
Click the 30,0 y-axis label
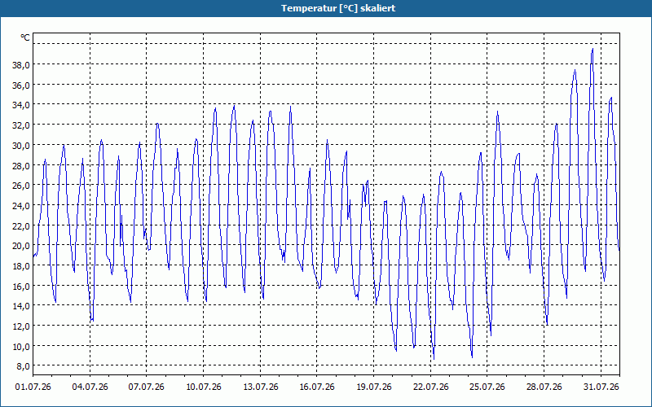click(x=22, y=146)
